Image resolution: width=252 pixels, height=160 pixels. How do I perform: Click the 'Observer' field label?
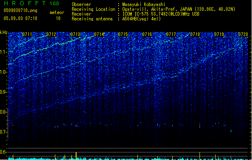click(81, 4)
